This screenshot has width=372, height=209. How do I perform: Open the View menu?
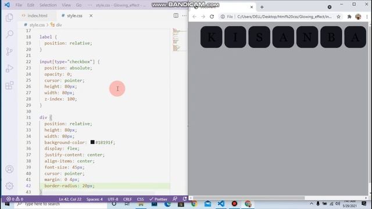pos(66,5)
